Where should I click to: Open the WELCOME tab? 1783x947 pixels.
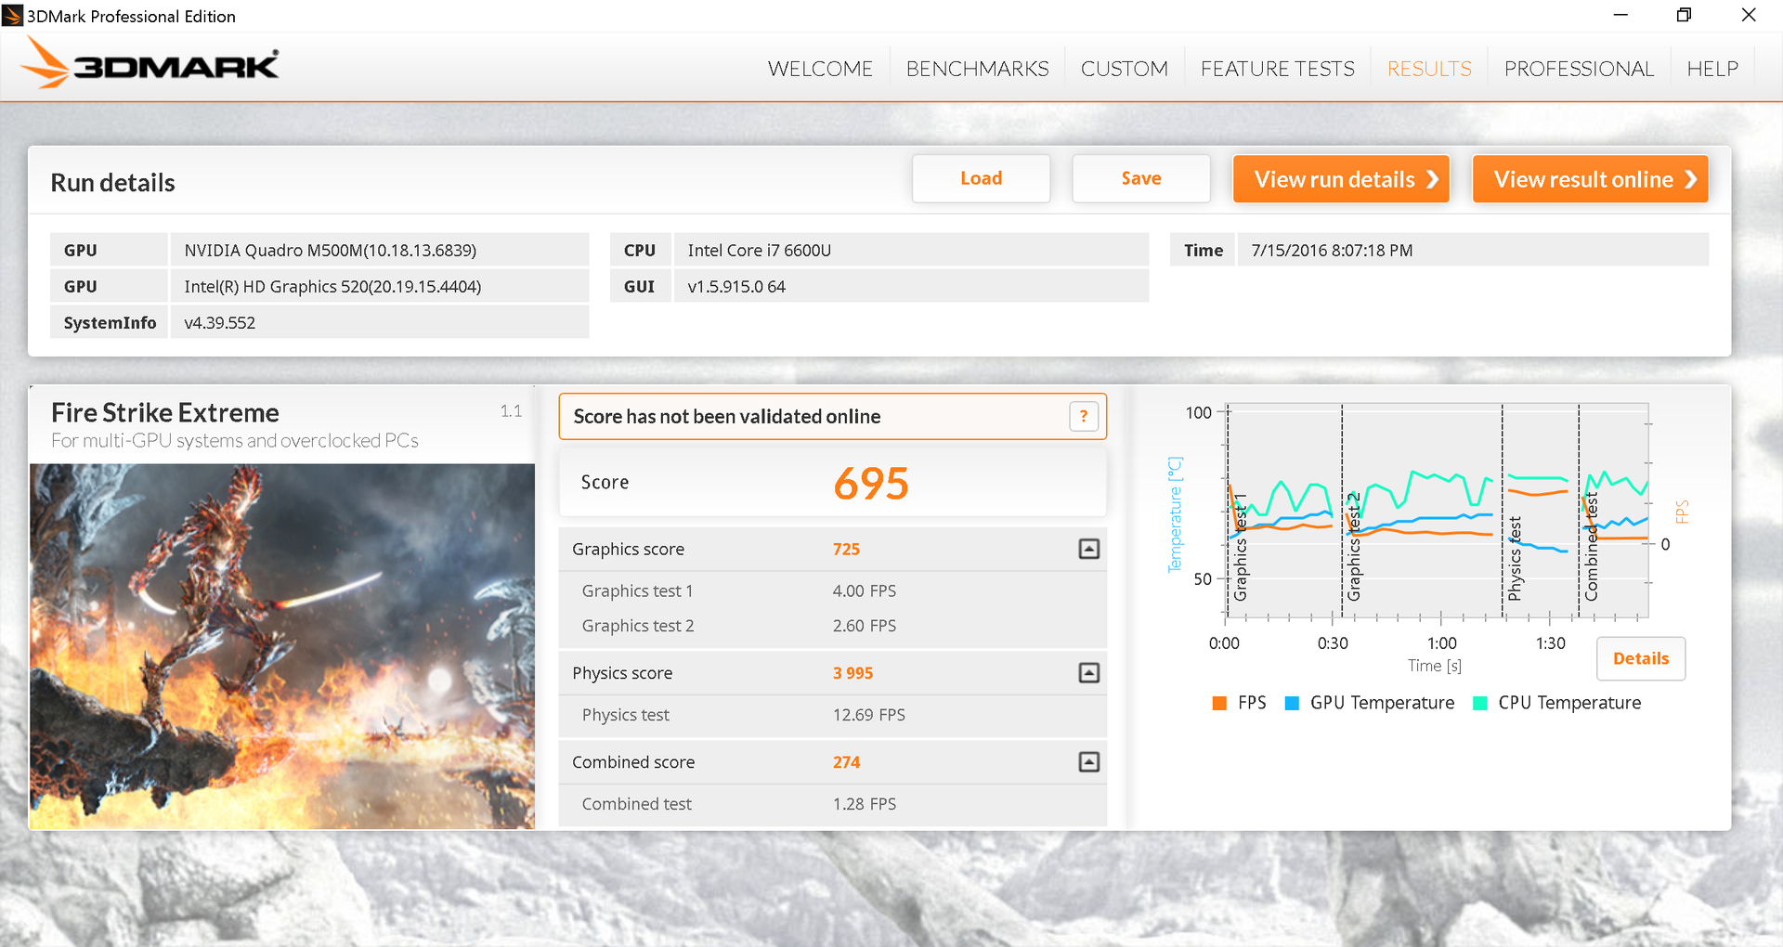click(x=820, y=69)
